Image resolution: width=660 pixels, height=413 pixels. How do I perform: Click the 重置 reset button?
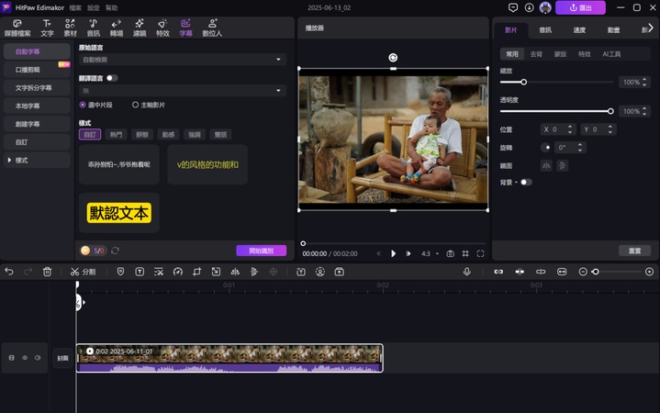click(634, 251)
